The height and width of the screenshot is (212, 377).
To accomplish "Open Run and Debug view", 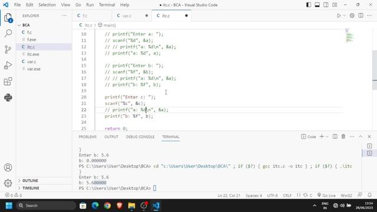I will pos(8,65).
